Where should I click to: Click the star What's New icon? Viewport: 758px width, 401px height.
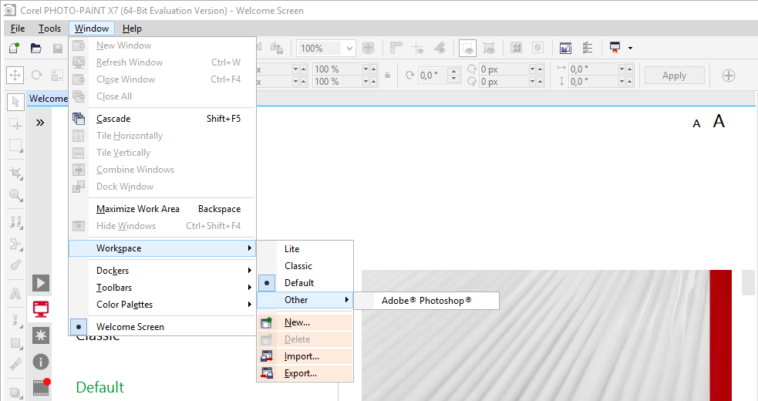[x=41, y=335]
